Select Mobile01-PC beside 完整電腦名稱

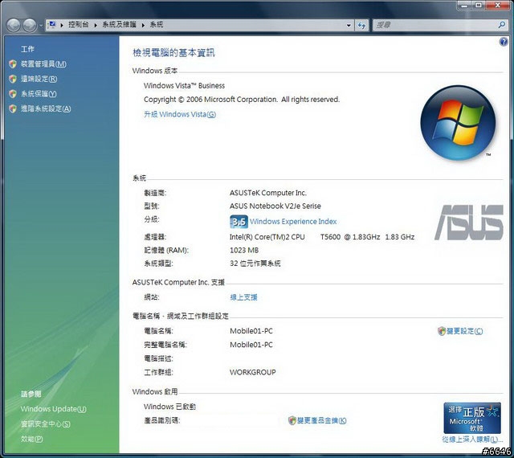pyautogui.click(x=251, y=345)
